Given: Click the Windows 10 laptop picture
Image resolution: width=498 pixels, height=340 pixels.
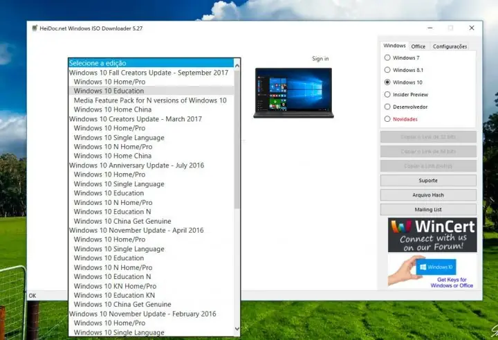Looking at the screenshot, I should 293,93.
